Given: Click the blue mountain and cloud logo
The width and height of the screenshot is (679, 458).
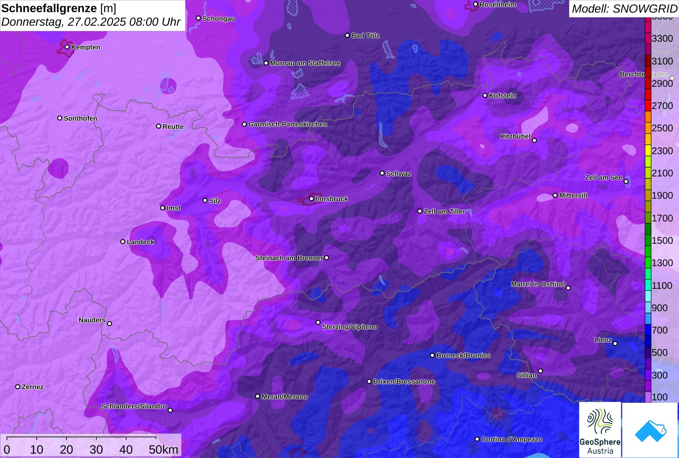Looking at the screenshot, I should point(650,430).
